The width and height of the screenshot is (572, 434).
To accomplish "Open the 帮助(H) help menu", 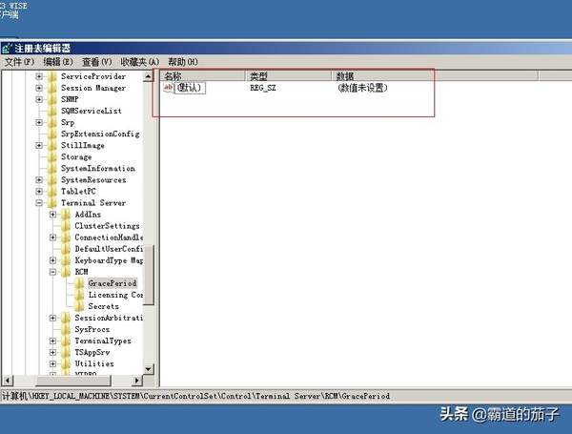I will [x=182, y=62].
